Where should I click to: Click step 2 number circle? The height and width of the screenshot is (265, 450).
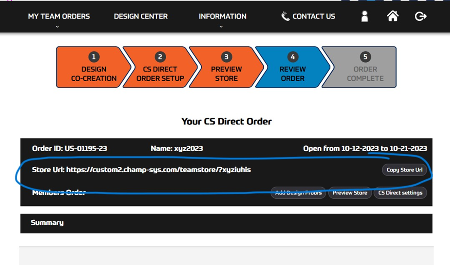point(160,57)
